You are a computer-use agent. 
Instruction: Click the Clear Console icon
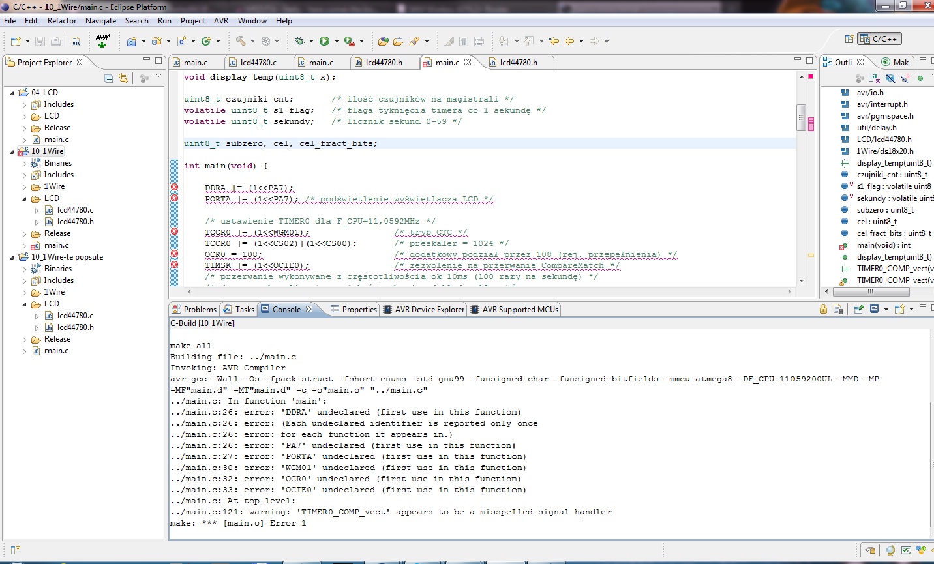[839, 309]
